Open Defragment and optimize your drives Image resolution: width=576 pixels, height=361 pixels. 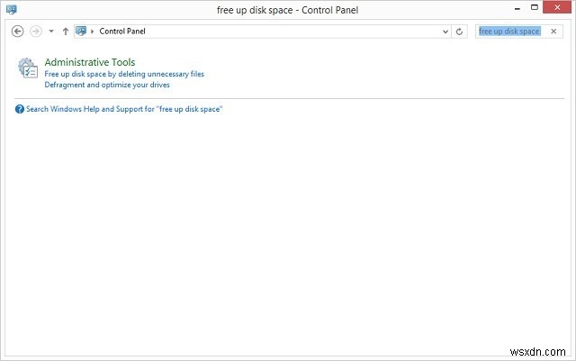pos(107,85)
